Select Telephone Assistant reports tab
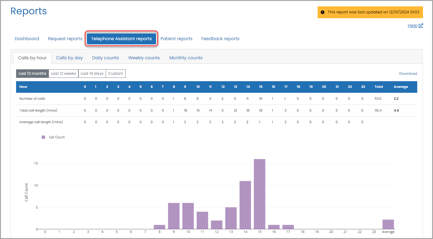 tap(121, 39)
